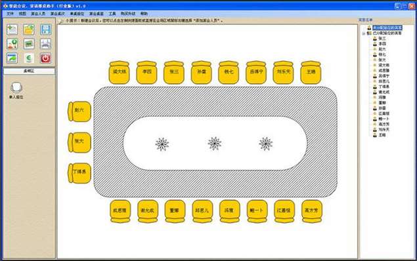Click the 李四 seat at top row
The image size is (417, 261).
tap(146, 72)
